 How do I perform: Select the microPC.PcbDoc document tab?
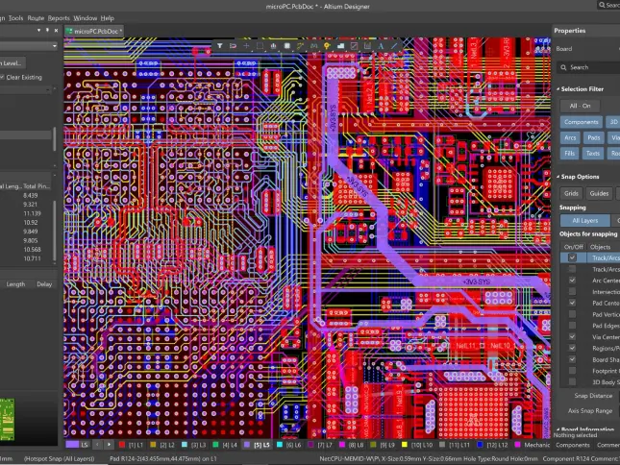point(94,31)
